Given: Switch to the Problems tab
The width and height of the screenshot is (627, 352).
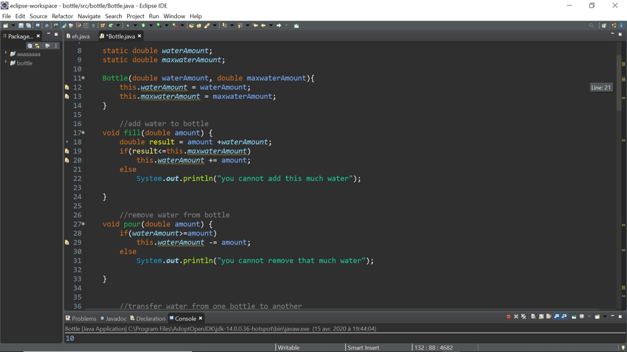Looking at the screenshot, I should tap(81, 318).
